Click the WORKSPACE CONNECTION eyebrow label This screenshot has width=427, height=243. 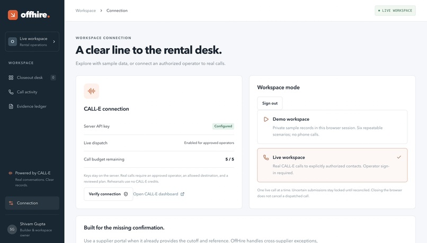103,38
